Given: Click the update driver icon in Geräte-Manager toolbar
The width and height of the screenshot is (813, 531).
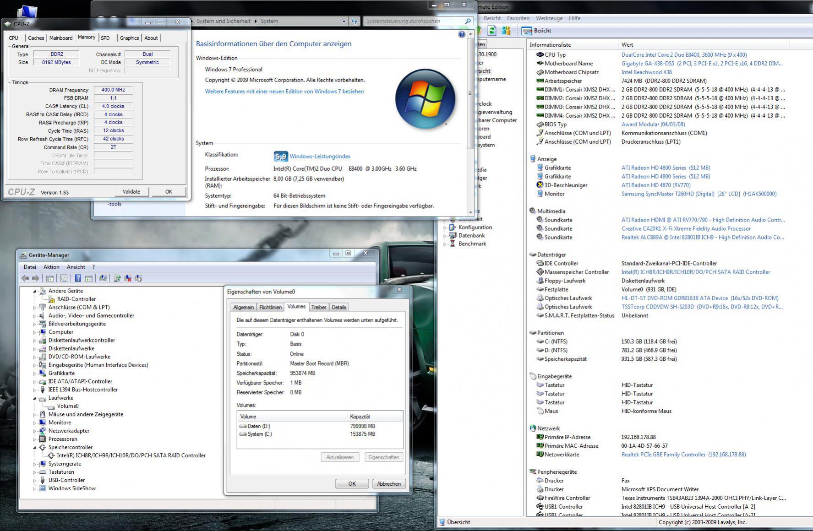Looking at the screenshot, I should pos(117,278).
